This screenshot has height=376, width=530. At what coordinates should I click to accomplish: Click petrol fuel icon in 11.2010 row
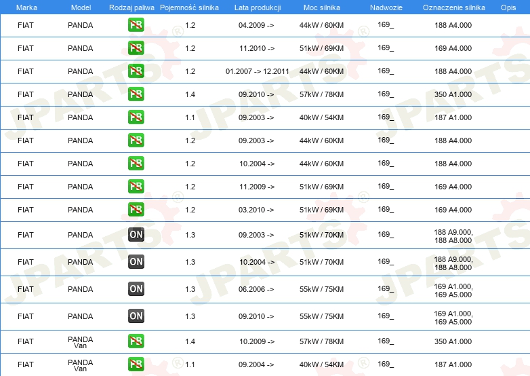click(x=136, y=48)
